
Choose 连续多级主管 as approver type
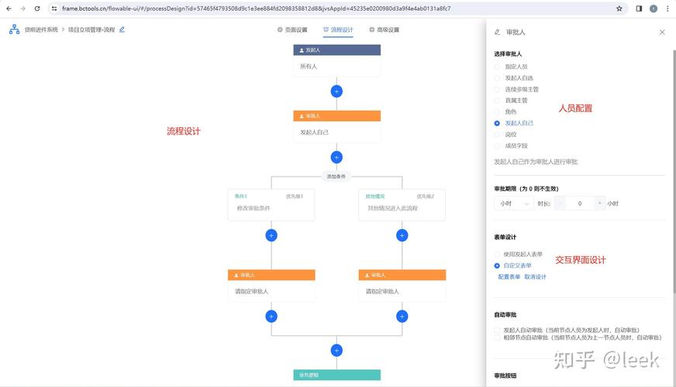tap(497, 89)
